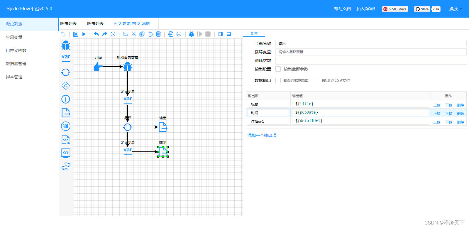
Task: Click the 时间 output item name field
Action: [x=268, y=113]
